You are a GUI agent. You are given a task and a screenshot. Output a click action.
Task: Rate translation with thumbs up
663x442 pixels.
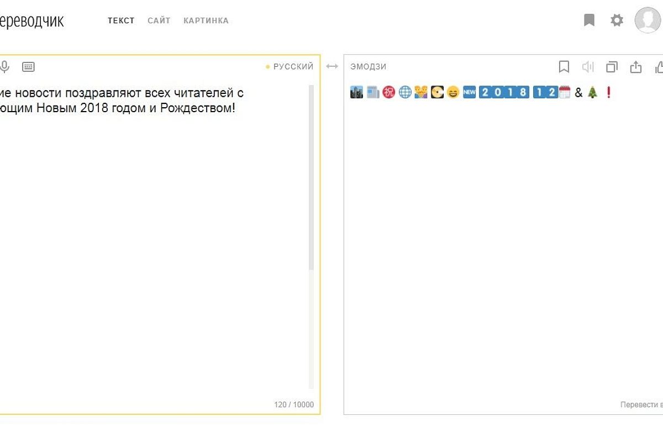pyautogui.click(x=659, y=67)
